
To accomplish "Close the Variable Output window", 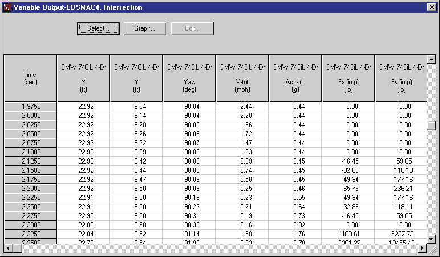I will 431,7.
